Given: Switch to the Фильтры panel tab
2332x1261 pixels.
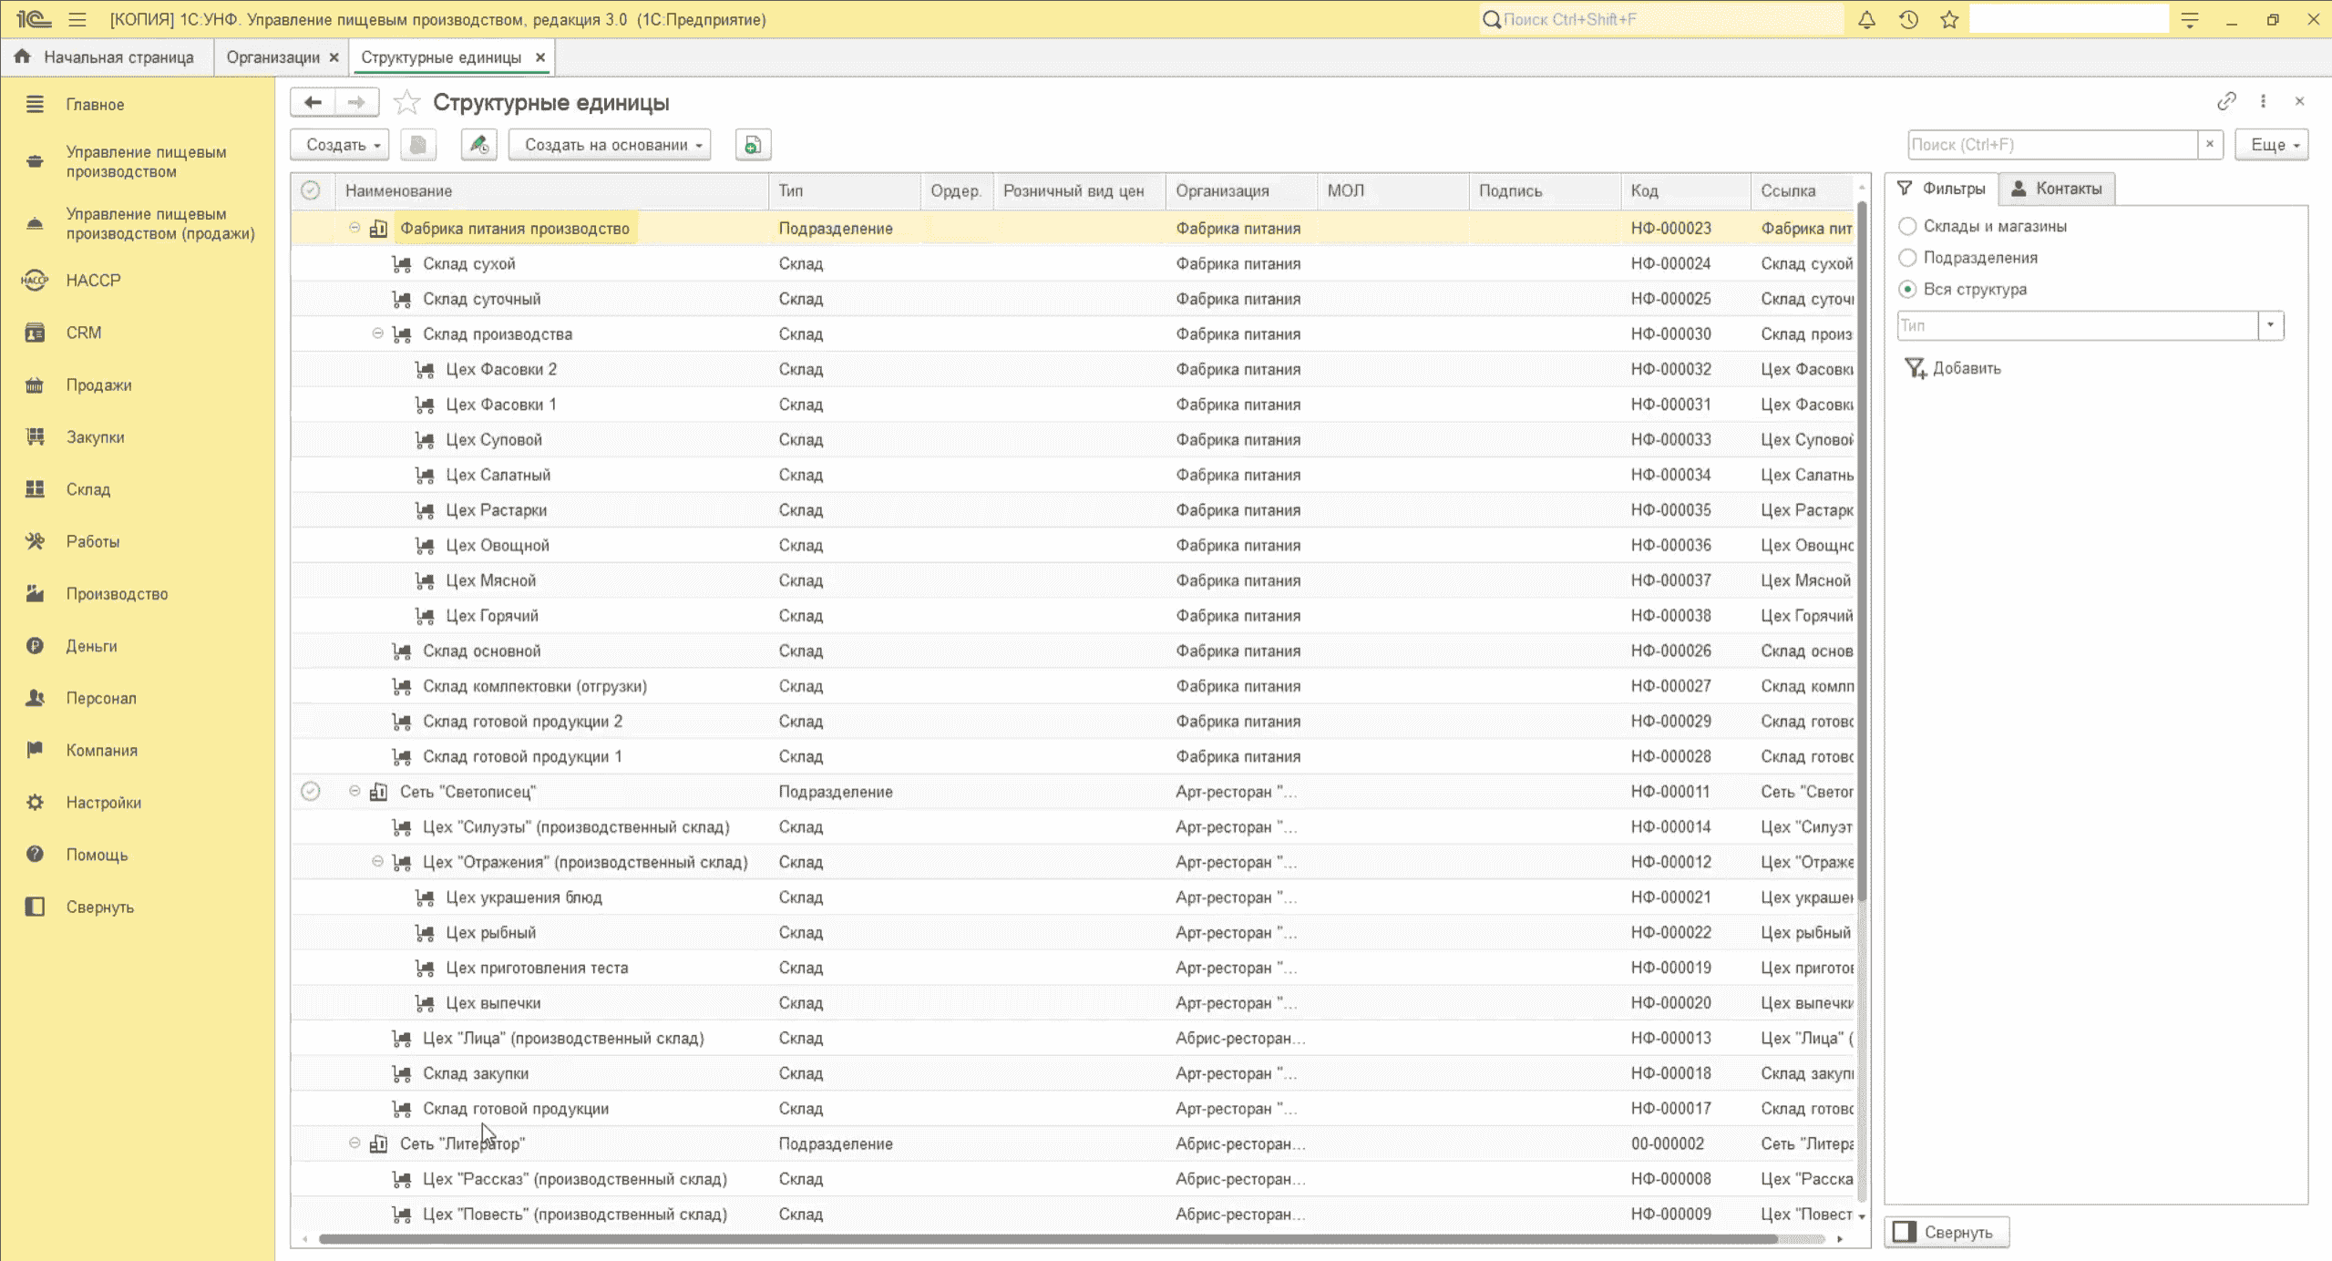Looking at the screenshot, I should pyautogui.click(x=1941, y=189).
